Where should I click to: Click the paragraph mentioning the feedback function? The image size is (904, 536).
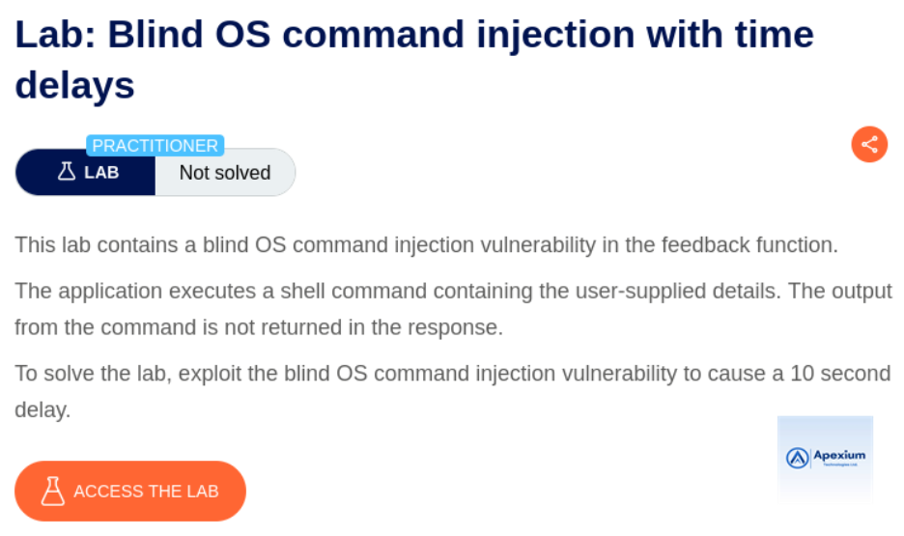click(426, 244)
